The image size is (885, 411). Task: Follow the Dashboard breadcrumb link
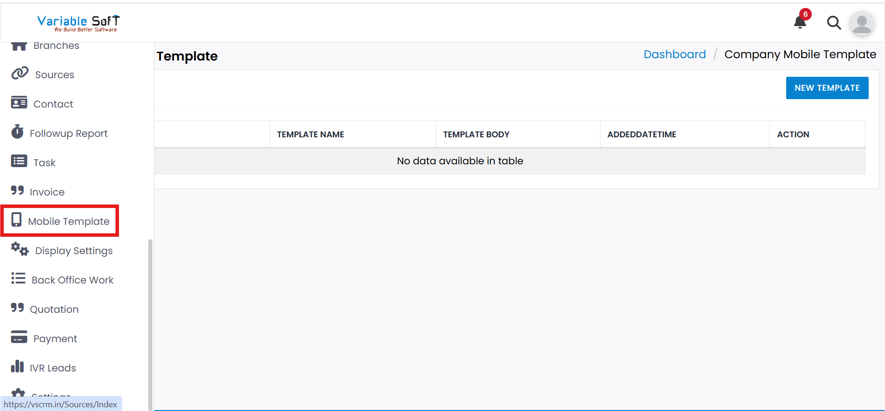(674, 54)
